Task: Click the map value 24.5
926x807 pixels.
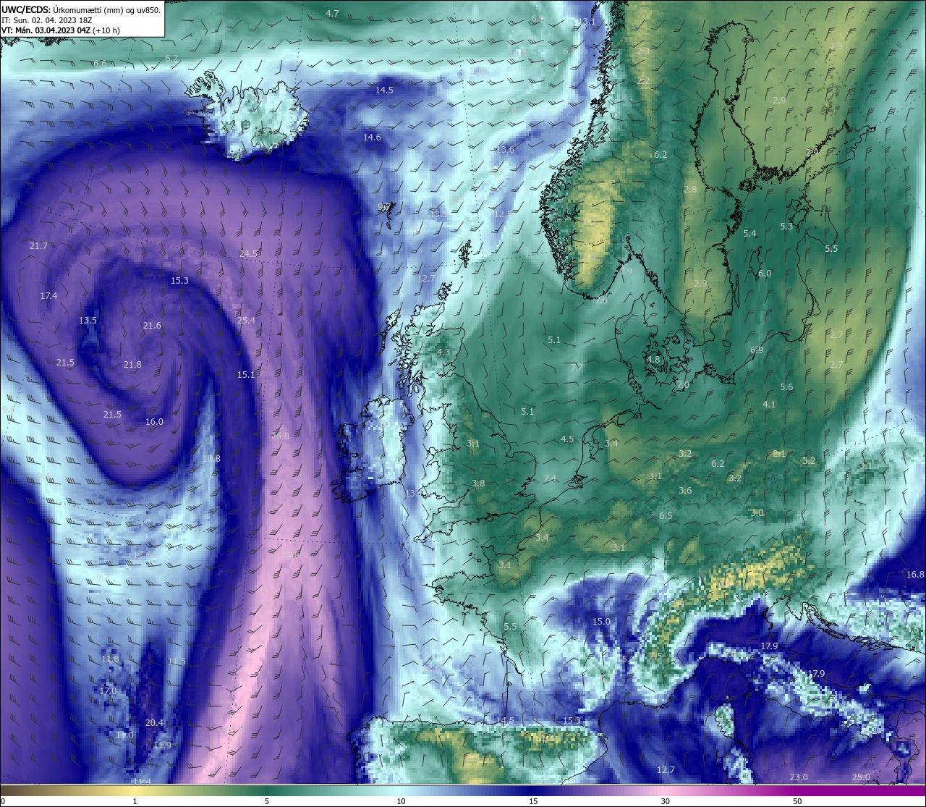Action: pos(248,254)
